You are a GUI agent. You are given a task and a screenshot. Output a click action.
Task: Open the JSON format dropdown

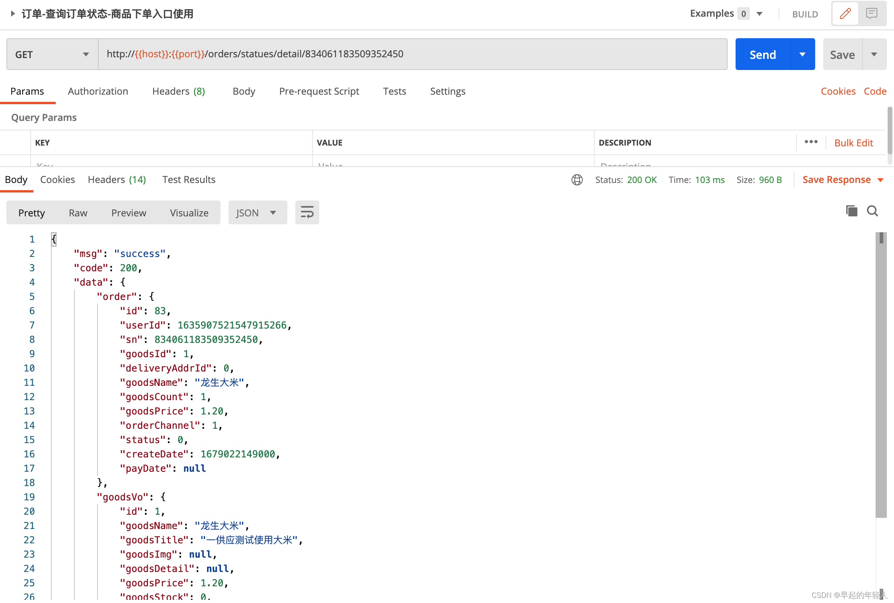coord(257,213)
